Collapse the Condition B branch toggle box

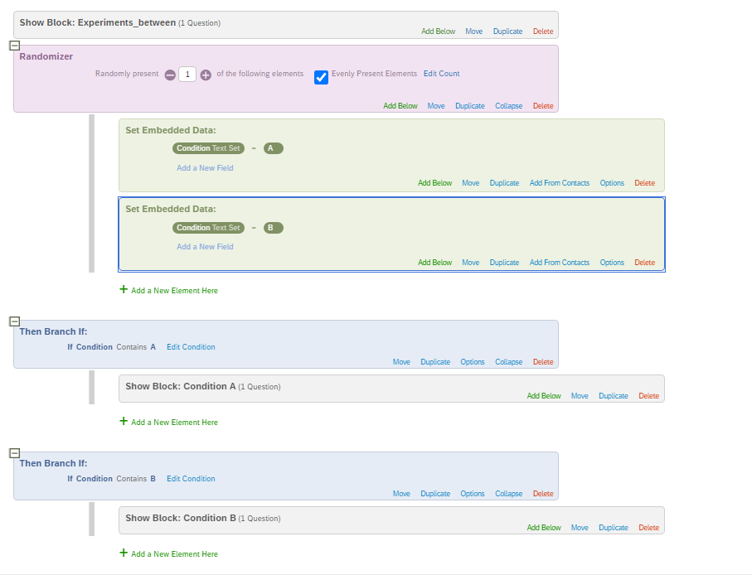(14, 453)
